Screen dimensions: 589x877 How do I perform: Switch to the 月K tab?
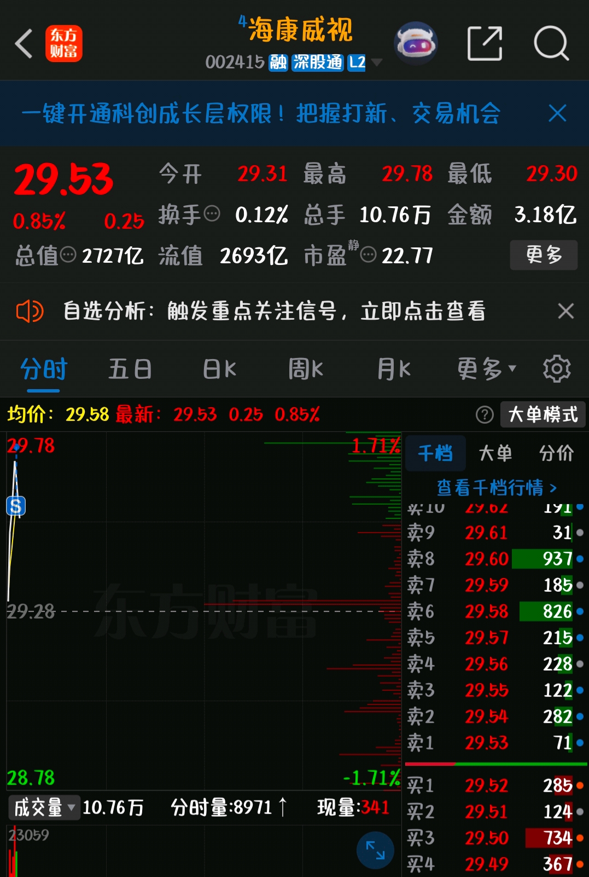(394, 369)
